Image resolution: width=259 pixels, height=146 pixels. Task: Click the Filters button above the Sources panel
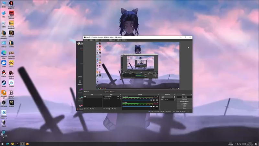[x=112, y=91]
